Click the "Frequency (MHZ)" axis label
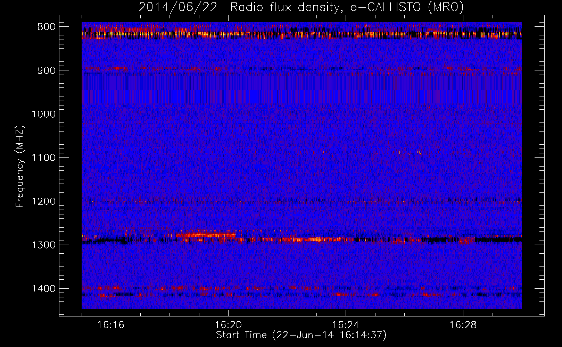Image resolution: width=562 pixels, height=347 pixels. click(20, 167)
